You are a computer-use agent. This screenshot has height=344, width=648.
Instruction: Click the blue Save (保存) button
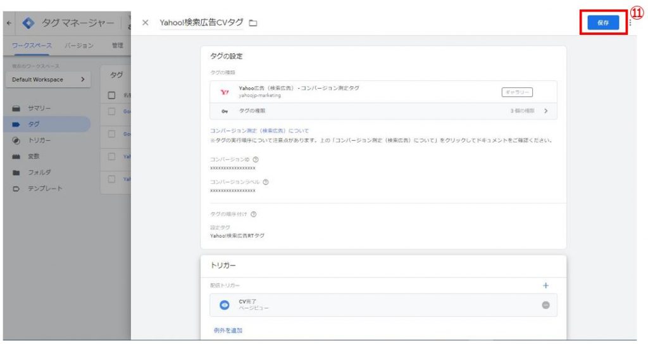(603, 22)
